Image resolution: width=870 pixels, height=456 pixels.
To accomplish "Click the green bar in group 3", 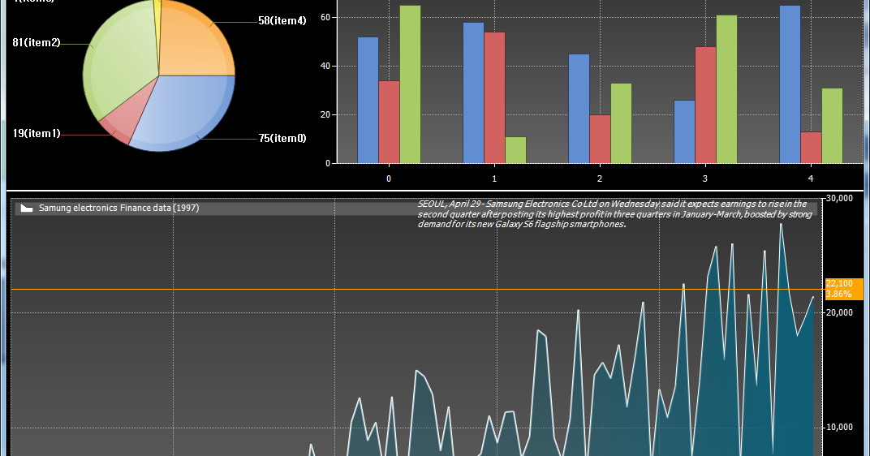I will pos(726,89).
